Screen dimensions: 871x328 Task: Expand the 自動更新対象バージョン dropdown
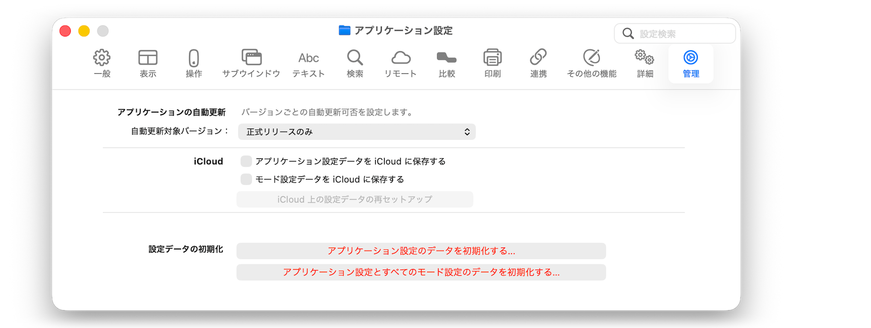coord(357,132)
